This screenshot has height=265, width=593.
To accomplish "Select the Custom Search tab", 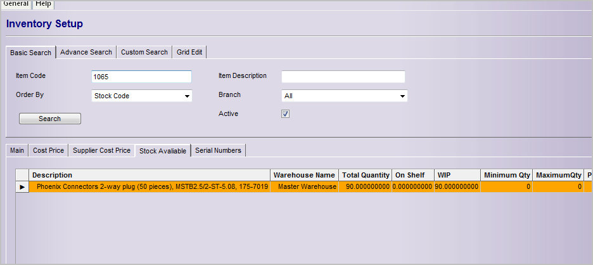I will 144,52.
